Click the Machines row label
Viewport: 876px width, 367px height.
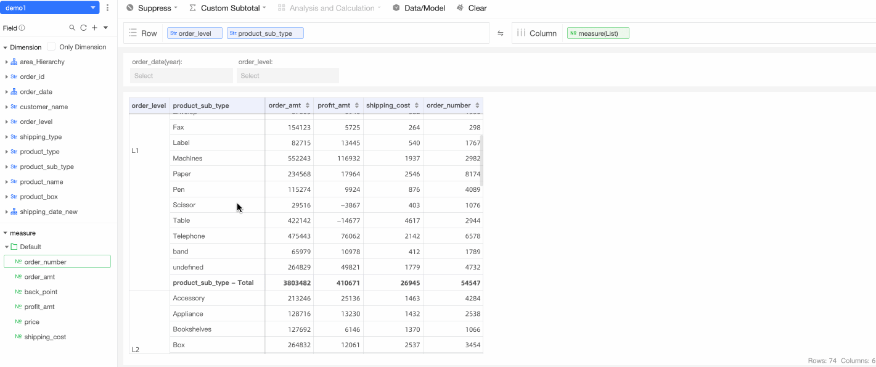point(187,159)
